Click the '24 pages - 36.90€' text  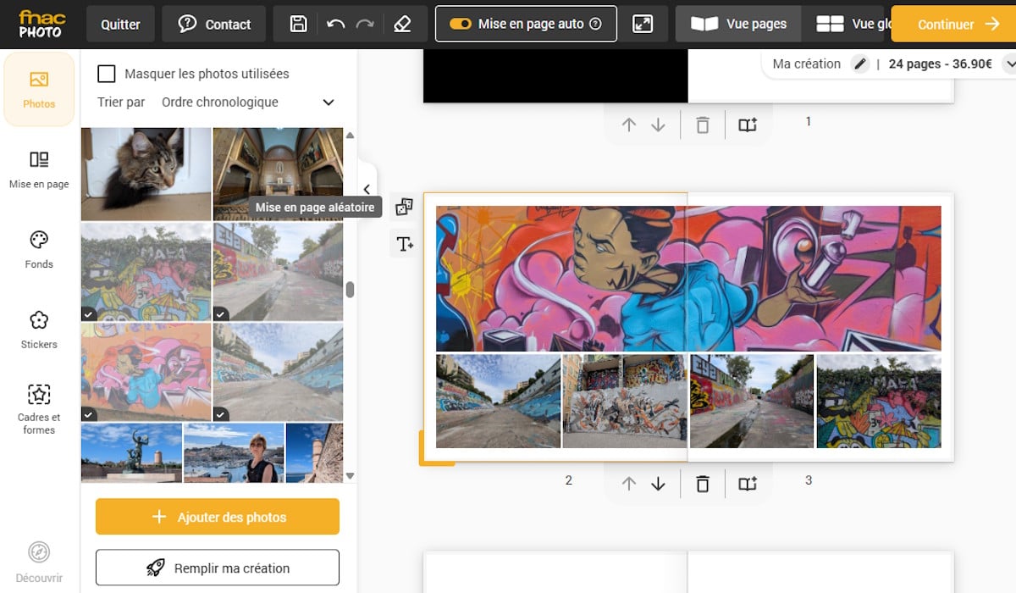coord(940,64)
